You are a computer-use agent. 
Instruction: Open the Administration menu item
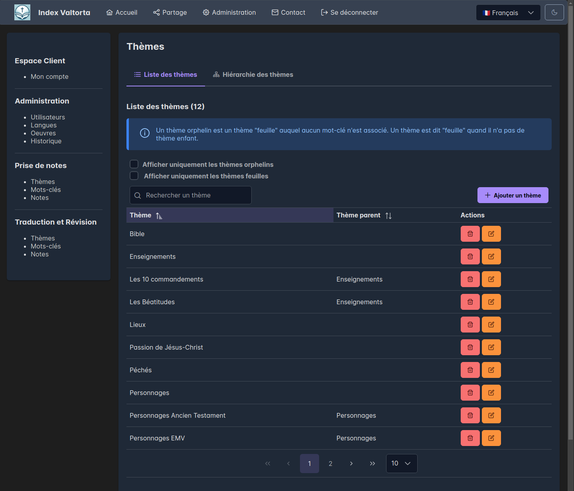229,12
